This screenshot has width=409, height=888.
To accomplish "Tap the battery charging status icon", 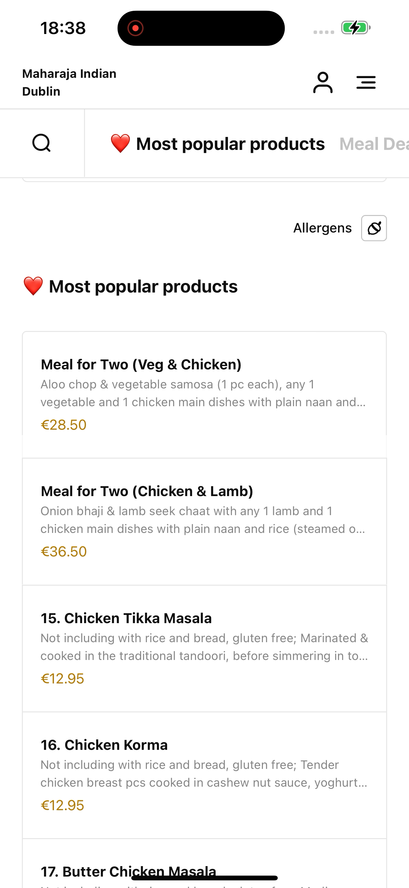I will click(356, 28).
